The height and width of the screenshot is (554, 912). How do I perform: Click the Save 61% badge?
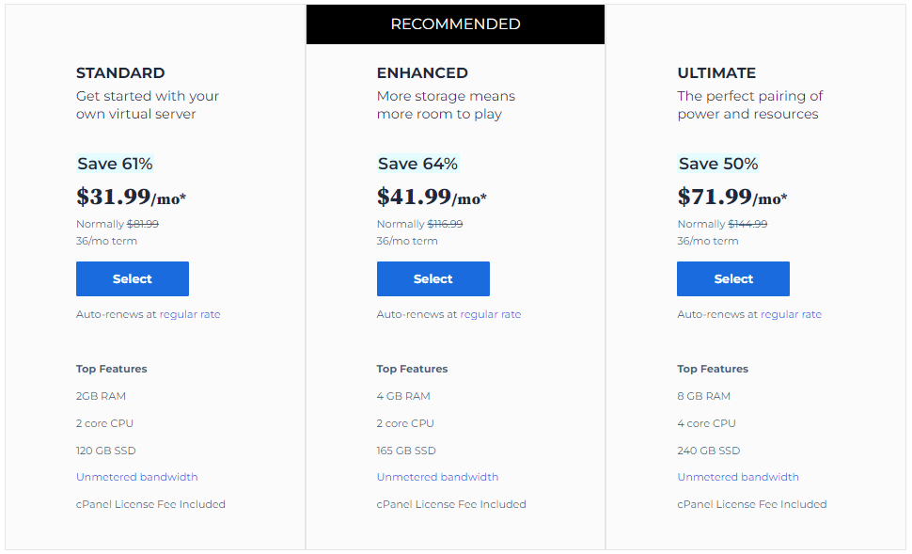coord(115,164)
